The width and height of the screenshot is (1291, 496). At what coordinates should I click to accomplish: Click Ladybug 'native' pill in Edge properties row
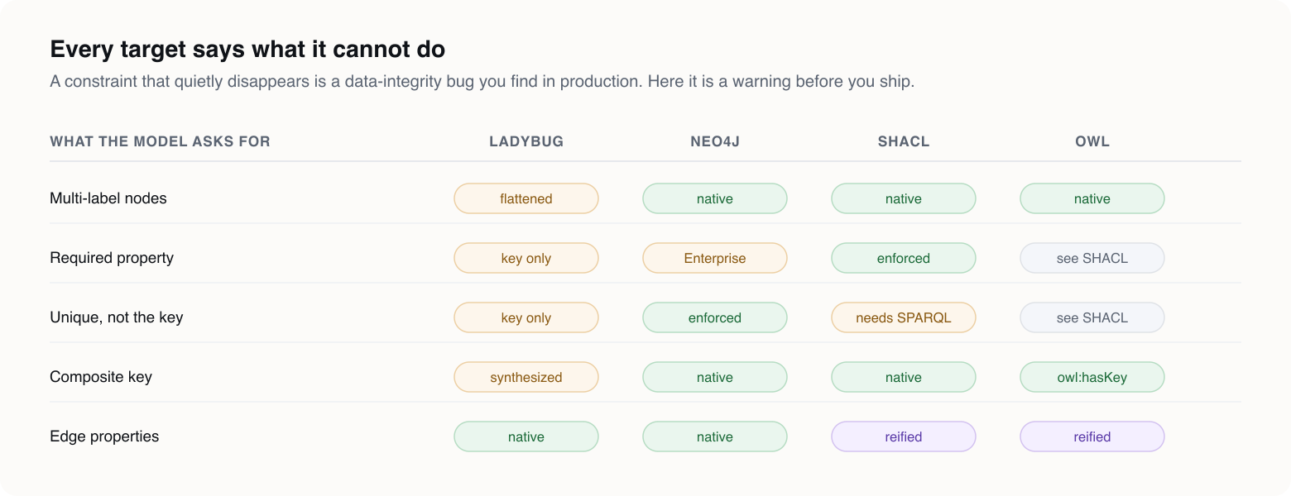pyautogui.click(x=526, y=436)
